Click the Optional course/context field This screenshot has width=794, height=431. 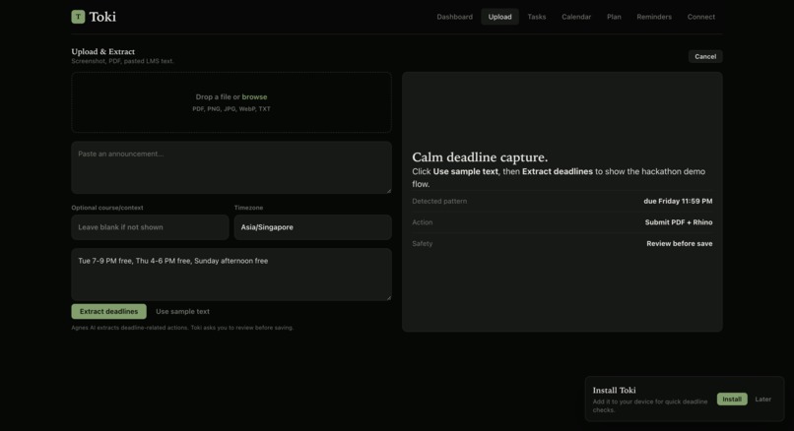pos(150,227)
